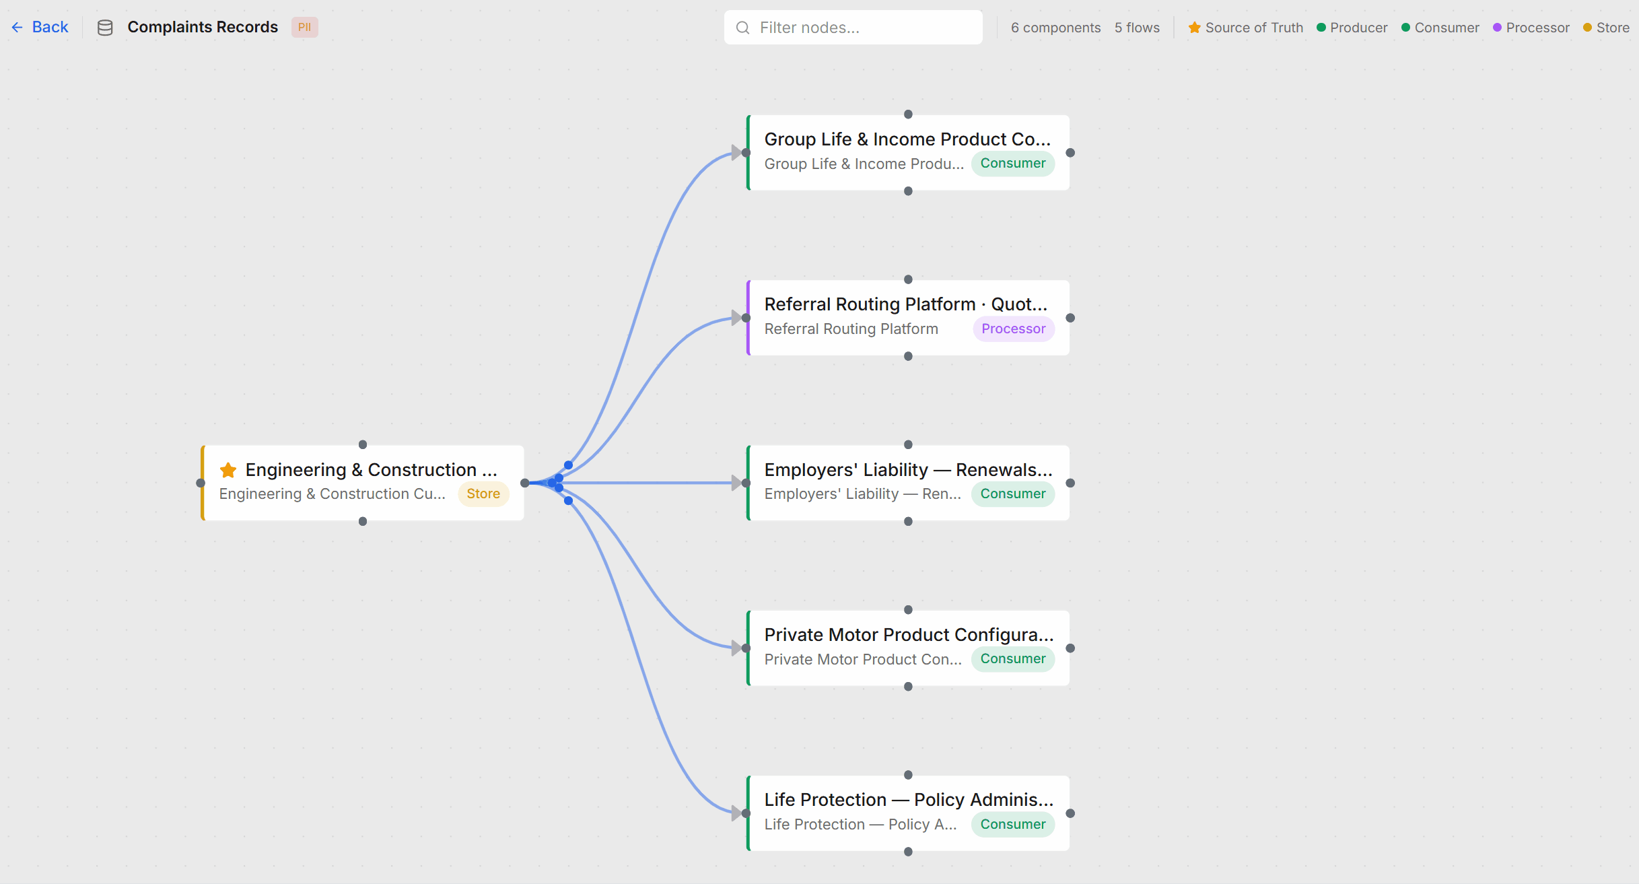Click left handle of Engineering & Construction node

click(201, 483)
